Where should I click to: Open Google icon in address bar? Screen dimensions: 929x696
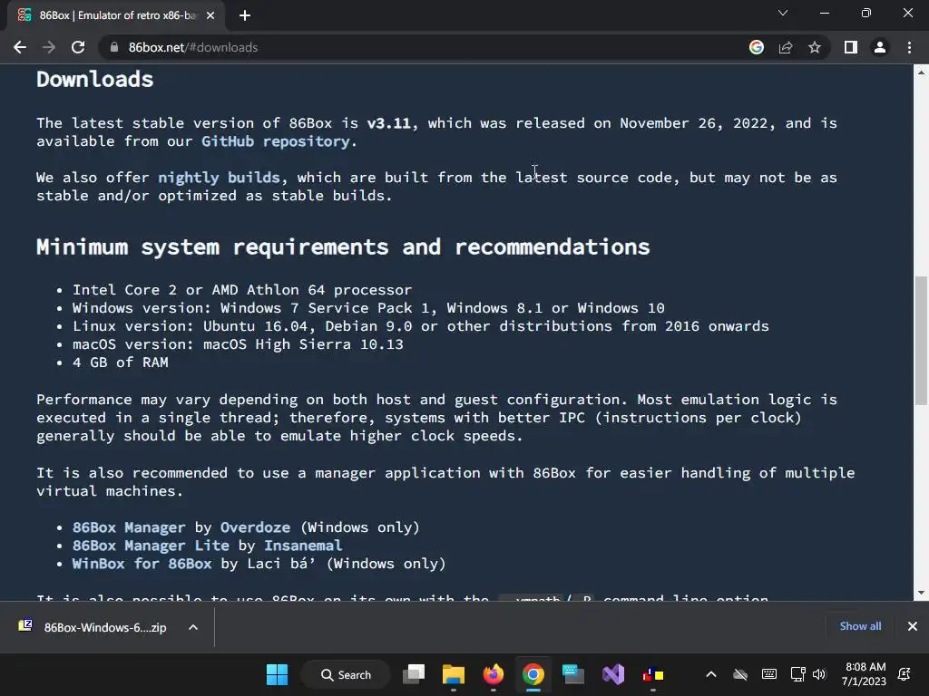point(756,47)
